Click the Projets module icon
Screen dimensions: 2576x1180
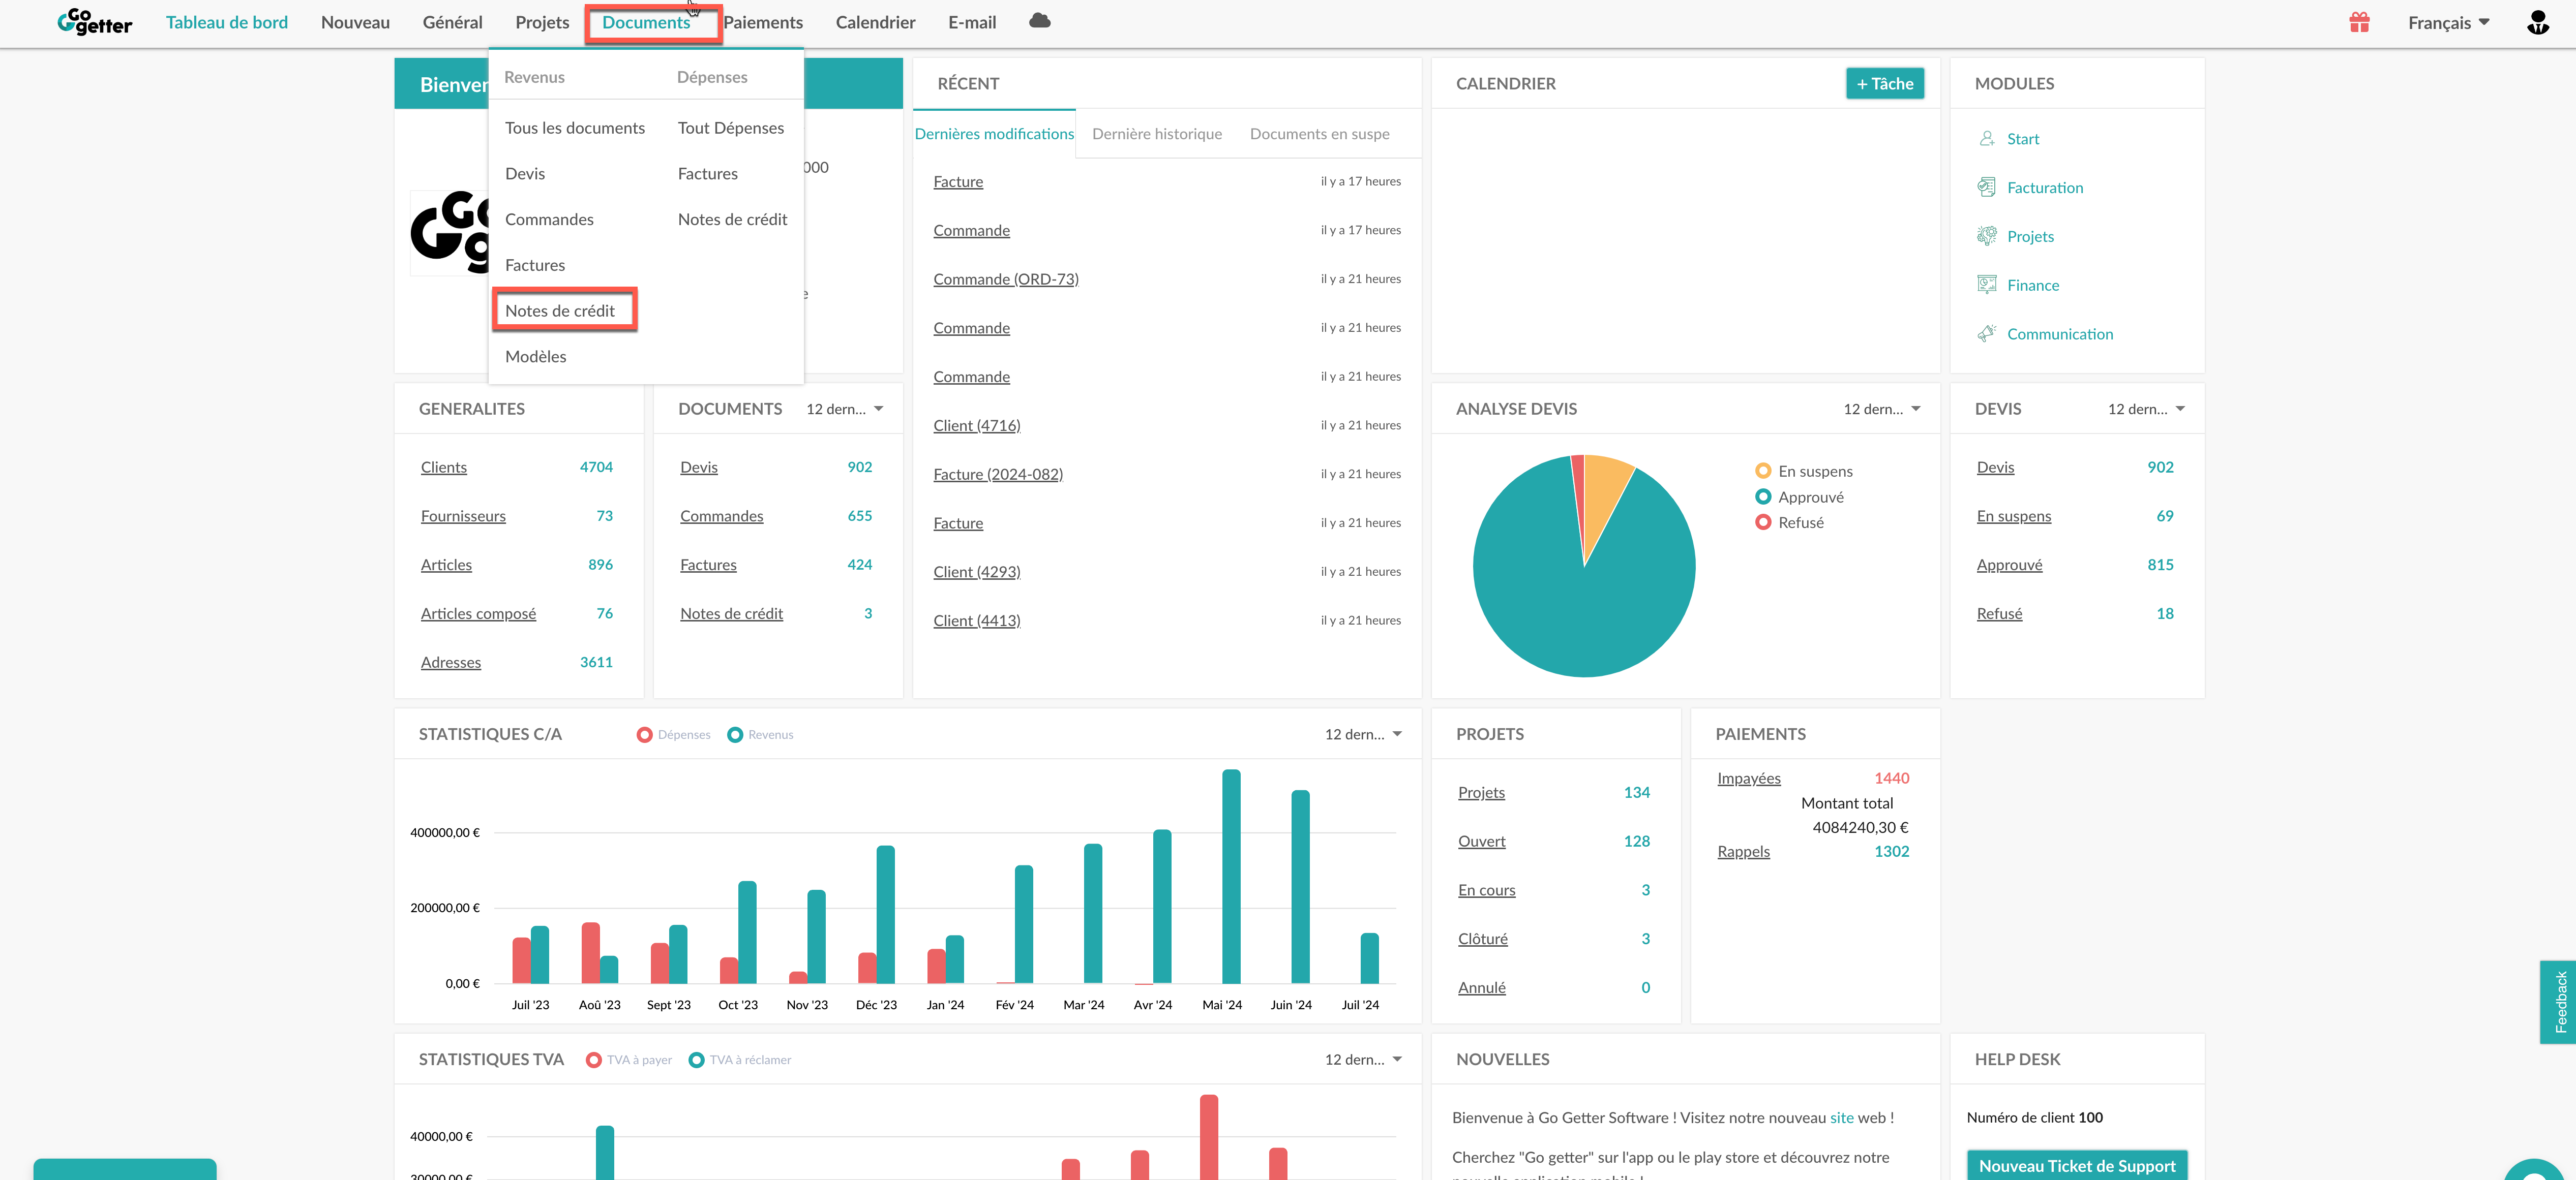(x=1986, y=237)
